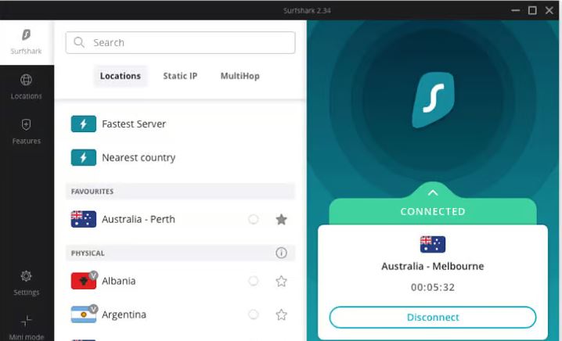The width and height of the screenshot is (562, 341).
Task: Click the Albania flag icon
Action: coord(84,281)
